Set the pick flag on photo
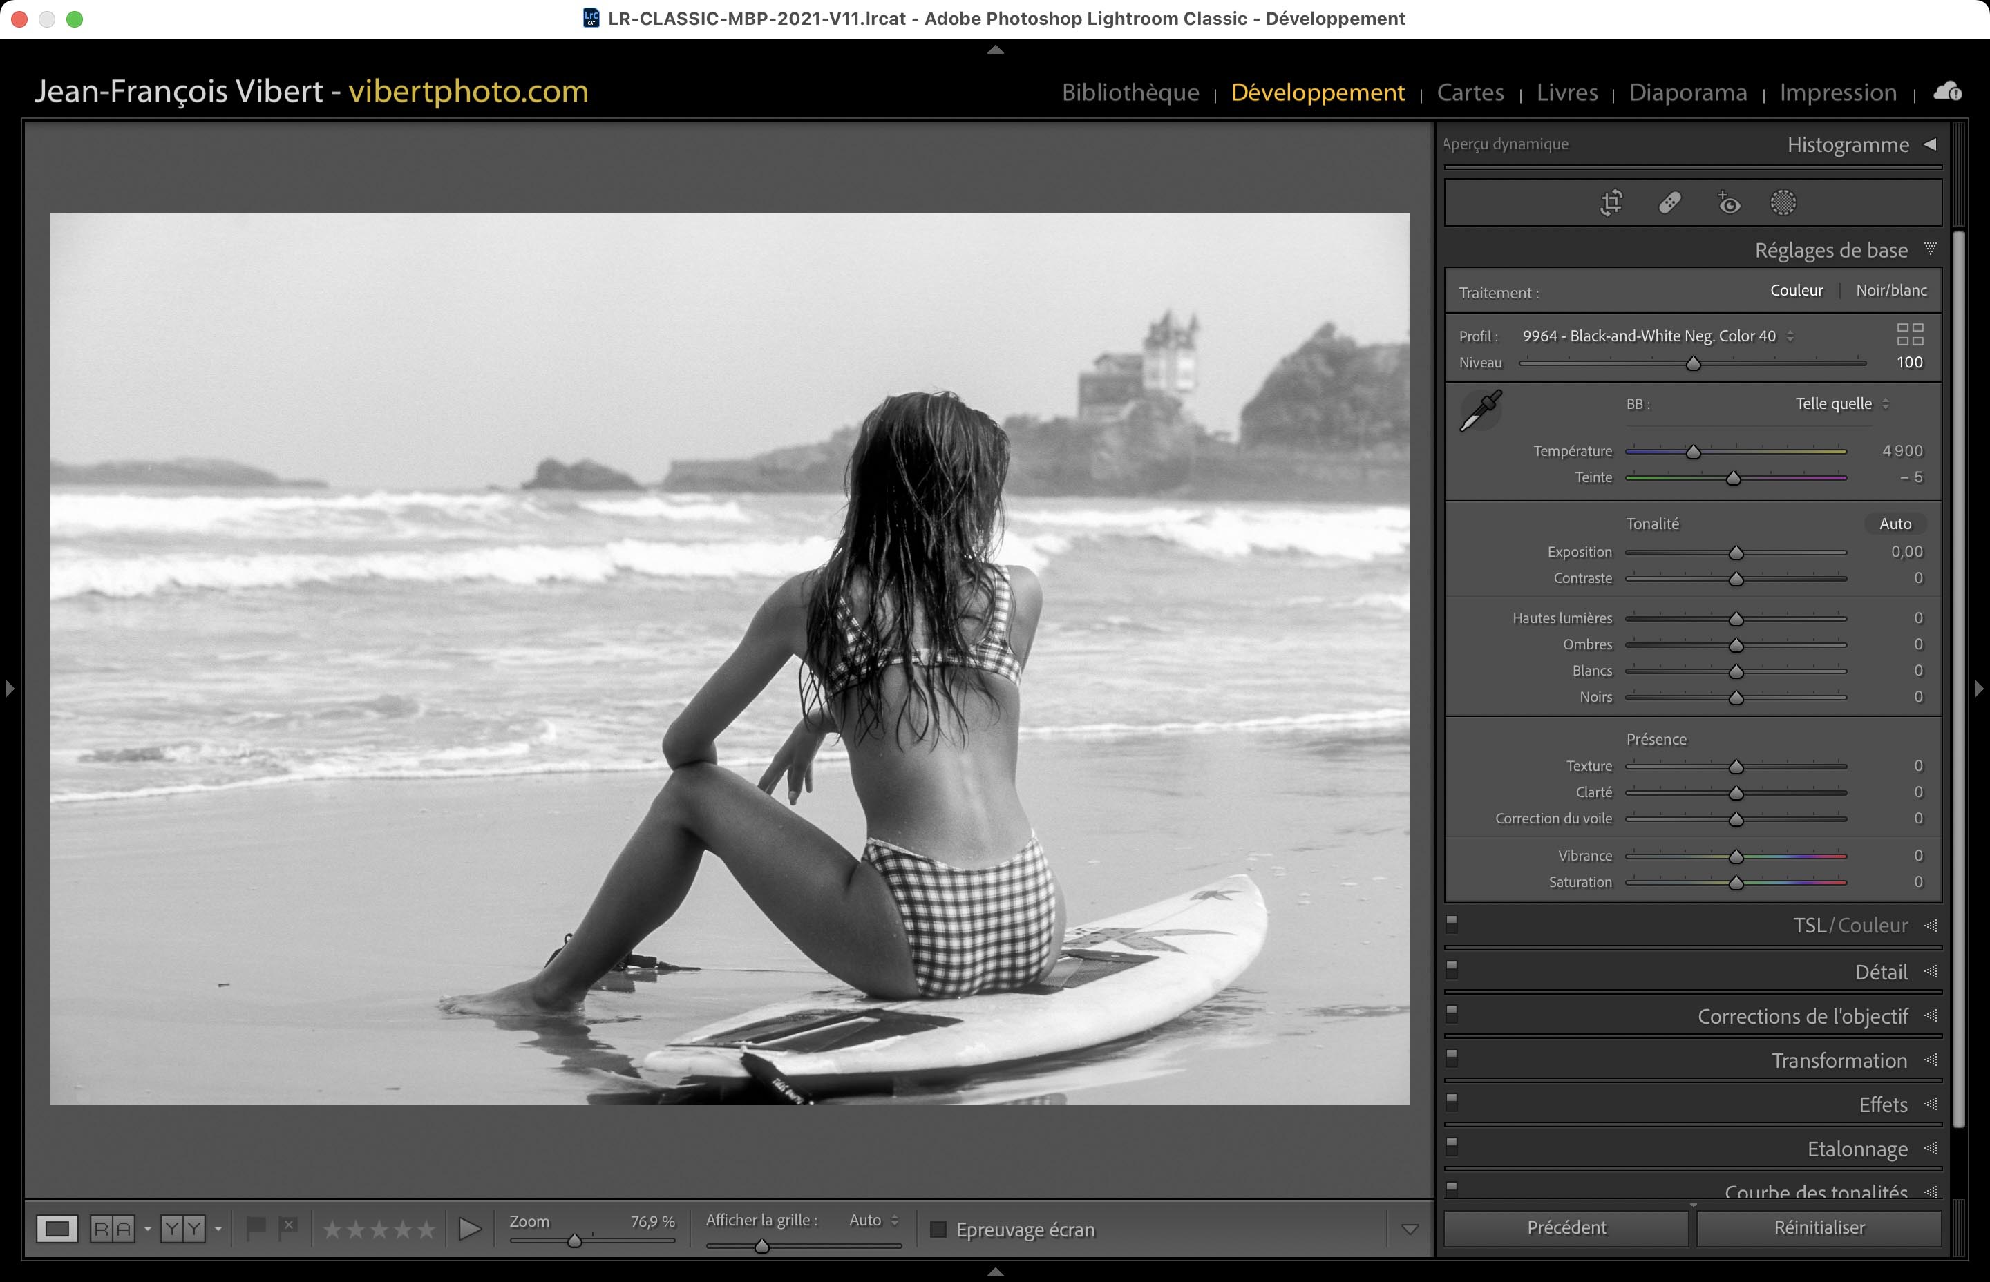This screenshot has width=1990, height=1282. tap(256, 1227)
